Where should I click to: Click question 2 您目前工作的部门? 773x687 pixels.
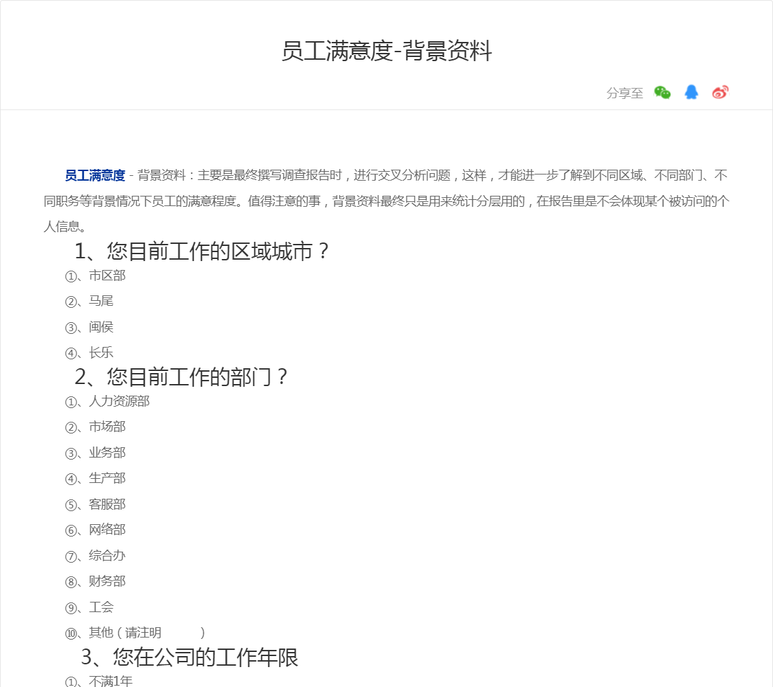click(x=181, y=377)
